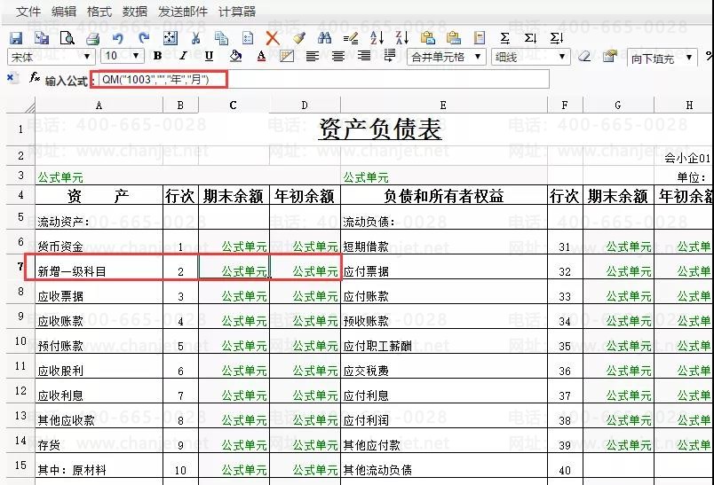714x485 pixels.
Task: Select column C header
Action: [234, 105]
